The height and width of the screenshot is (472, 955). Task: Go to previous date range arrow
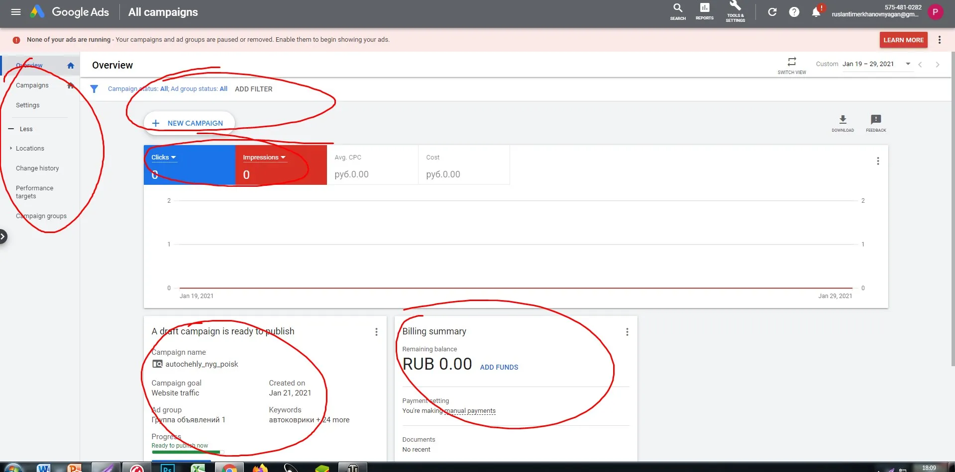click(x=920, y=65)
